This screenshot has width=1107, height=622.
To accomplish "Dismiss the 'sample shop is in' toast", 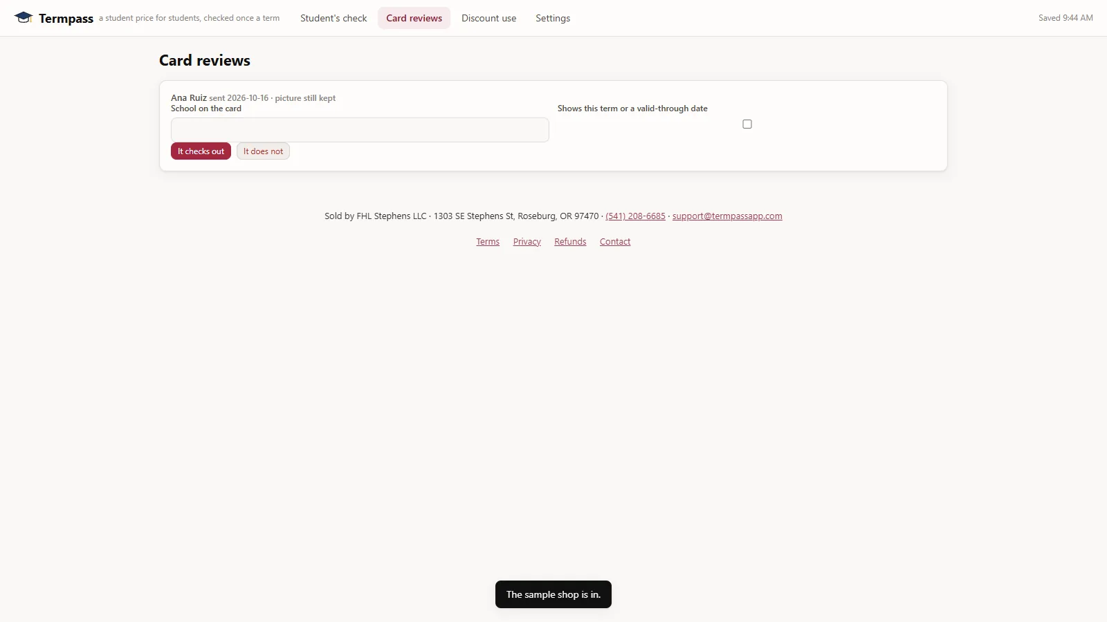I will pos(553,594).
